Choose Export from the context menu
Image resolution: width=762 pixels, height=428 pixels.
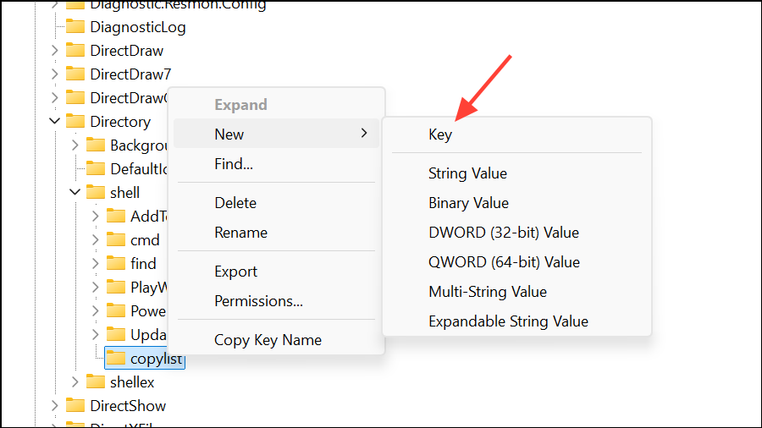coord(235,272)
